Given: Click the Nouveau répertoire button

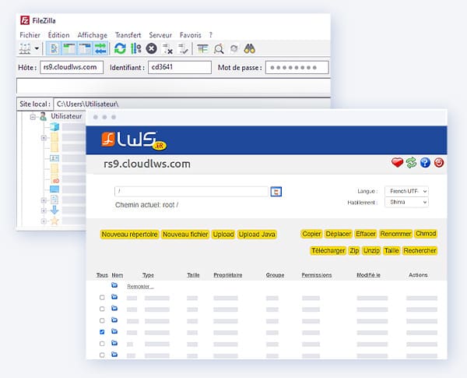Looking at the screenshot, I should coord(130,234).
